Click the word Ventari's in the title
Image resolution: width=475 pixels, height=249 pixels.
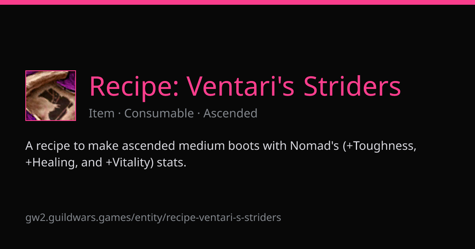tap(241, 86)
